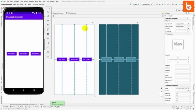Open the layout_height value dropdown
Image resolution: width=195 pixels, height=110 pixels.
point(189,26)
